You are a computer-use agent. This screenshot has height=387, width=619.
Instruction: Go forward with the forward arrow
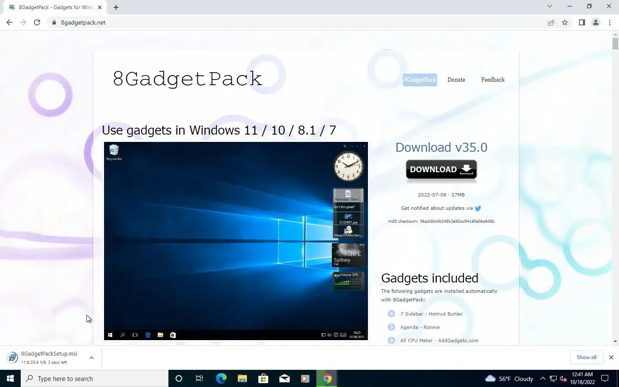point(23,22)
